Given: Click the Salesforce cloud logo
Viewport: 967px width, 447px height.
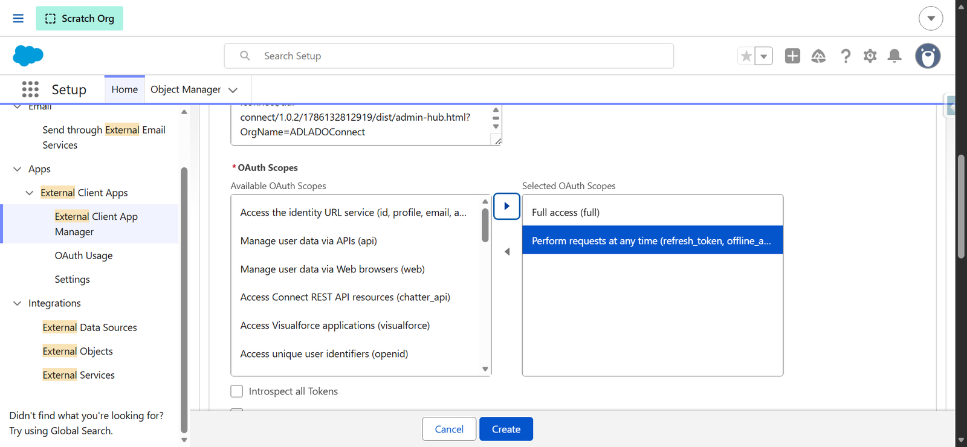Looking at the screenshot, I should 28,56.
